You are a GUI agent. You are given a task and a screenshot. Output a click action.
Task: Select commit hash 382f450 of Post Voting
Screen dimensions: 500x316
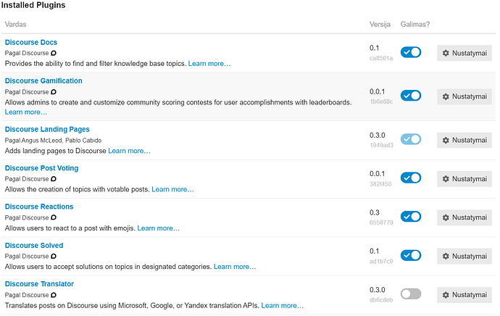click(380, 184)
